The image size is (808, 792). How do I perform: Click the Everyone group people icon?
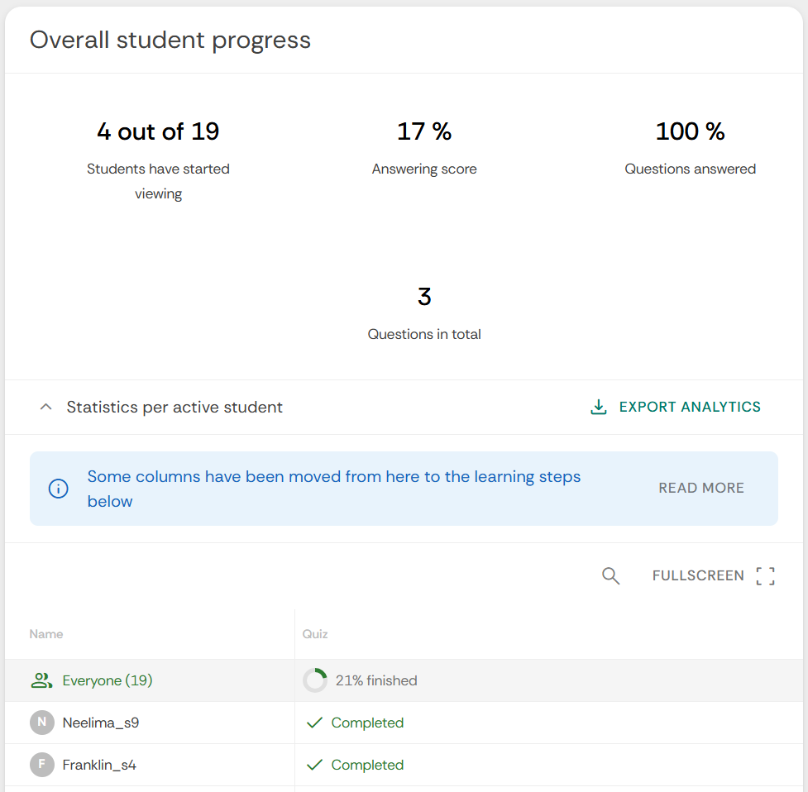(x=41, y=680)
